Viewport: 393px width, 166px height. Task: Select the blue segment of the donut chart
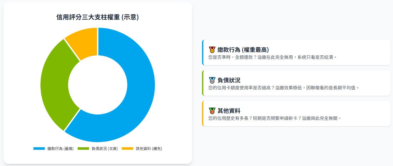pyautogui.click(x=137, y=95)
